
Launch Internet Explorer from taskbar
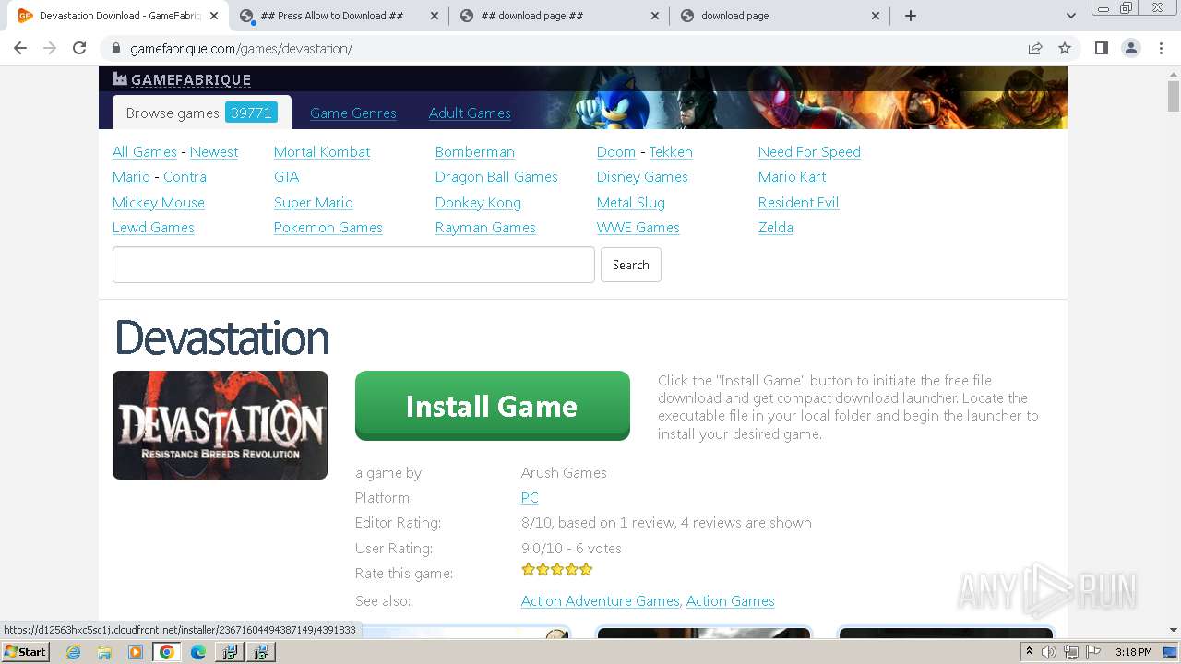(x=73, y=652)
